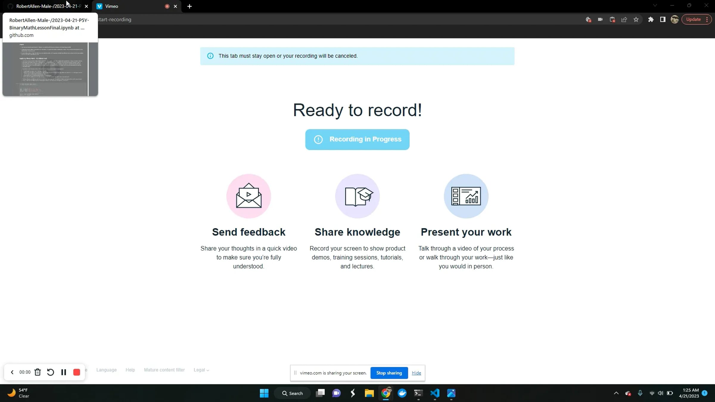Open the purple video chat app in taskbar
Viewport: 715px width, 402px height.
click(x=337, y=393)
